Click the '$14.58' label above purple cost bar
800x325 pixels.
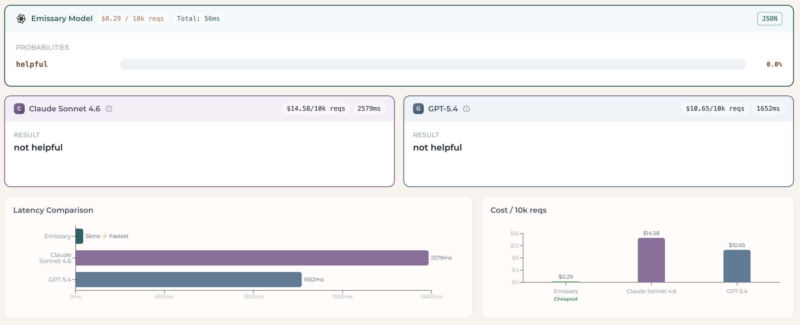(651, 233)
